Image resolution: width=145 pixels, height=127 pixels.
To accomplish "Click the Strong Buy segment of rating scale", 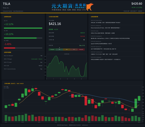I will pyautogui.click(x=52, y=50).
